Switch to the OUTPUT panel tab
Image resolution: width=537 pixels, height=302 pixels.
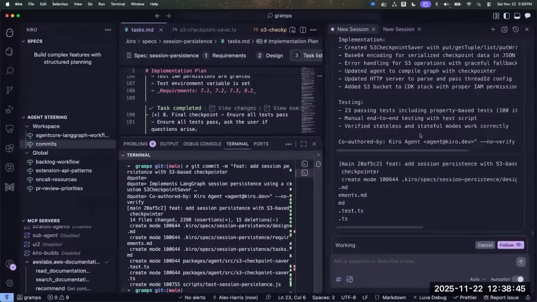tap(169, 144)
